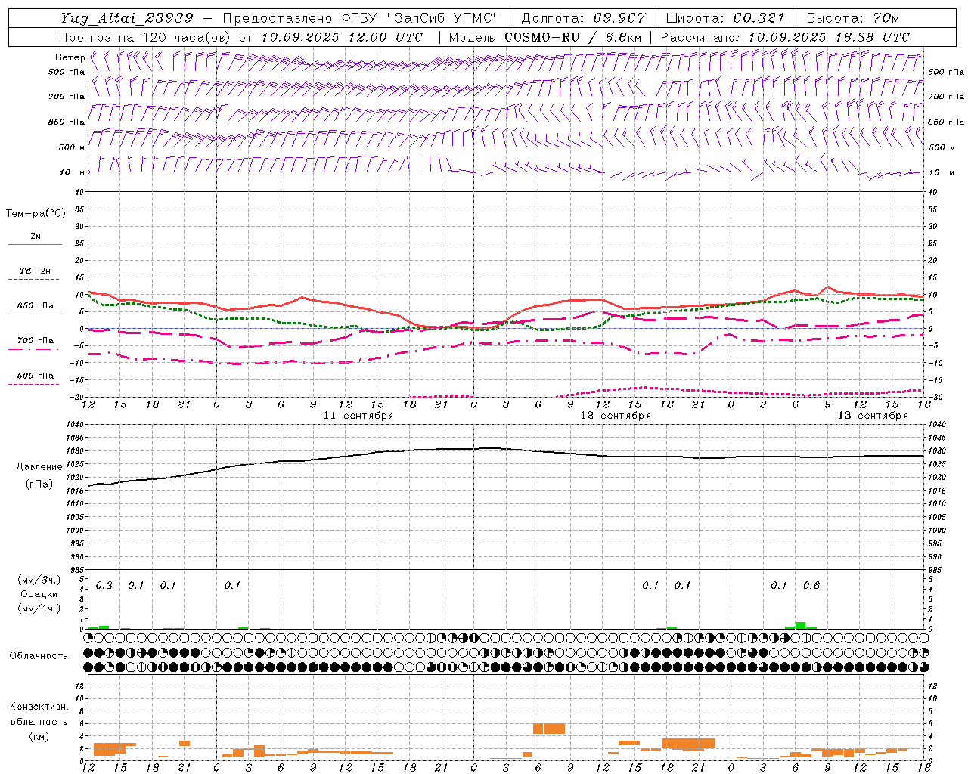The width and height of the screenshot is (968, 774).
Task: Click the Прогноз на 120 часа(ов) text
Action: tap(145, 37)
